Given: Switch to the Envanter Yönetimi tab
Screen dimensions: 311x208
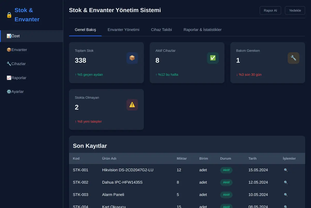Looking at the screenshot, I should (x=123, y=30).
